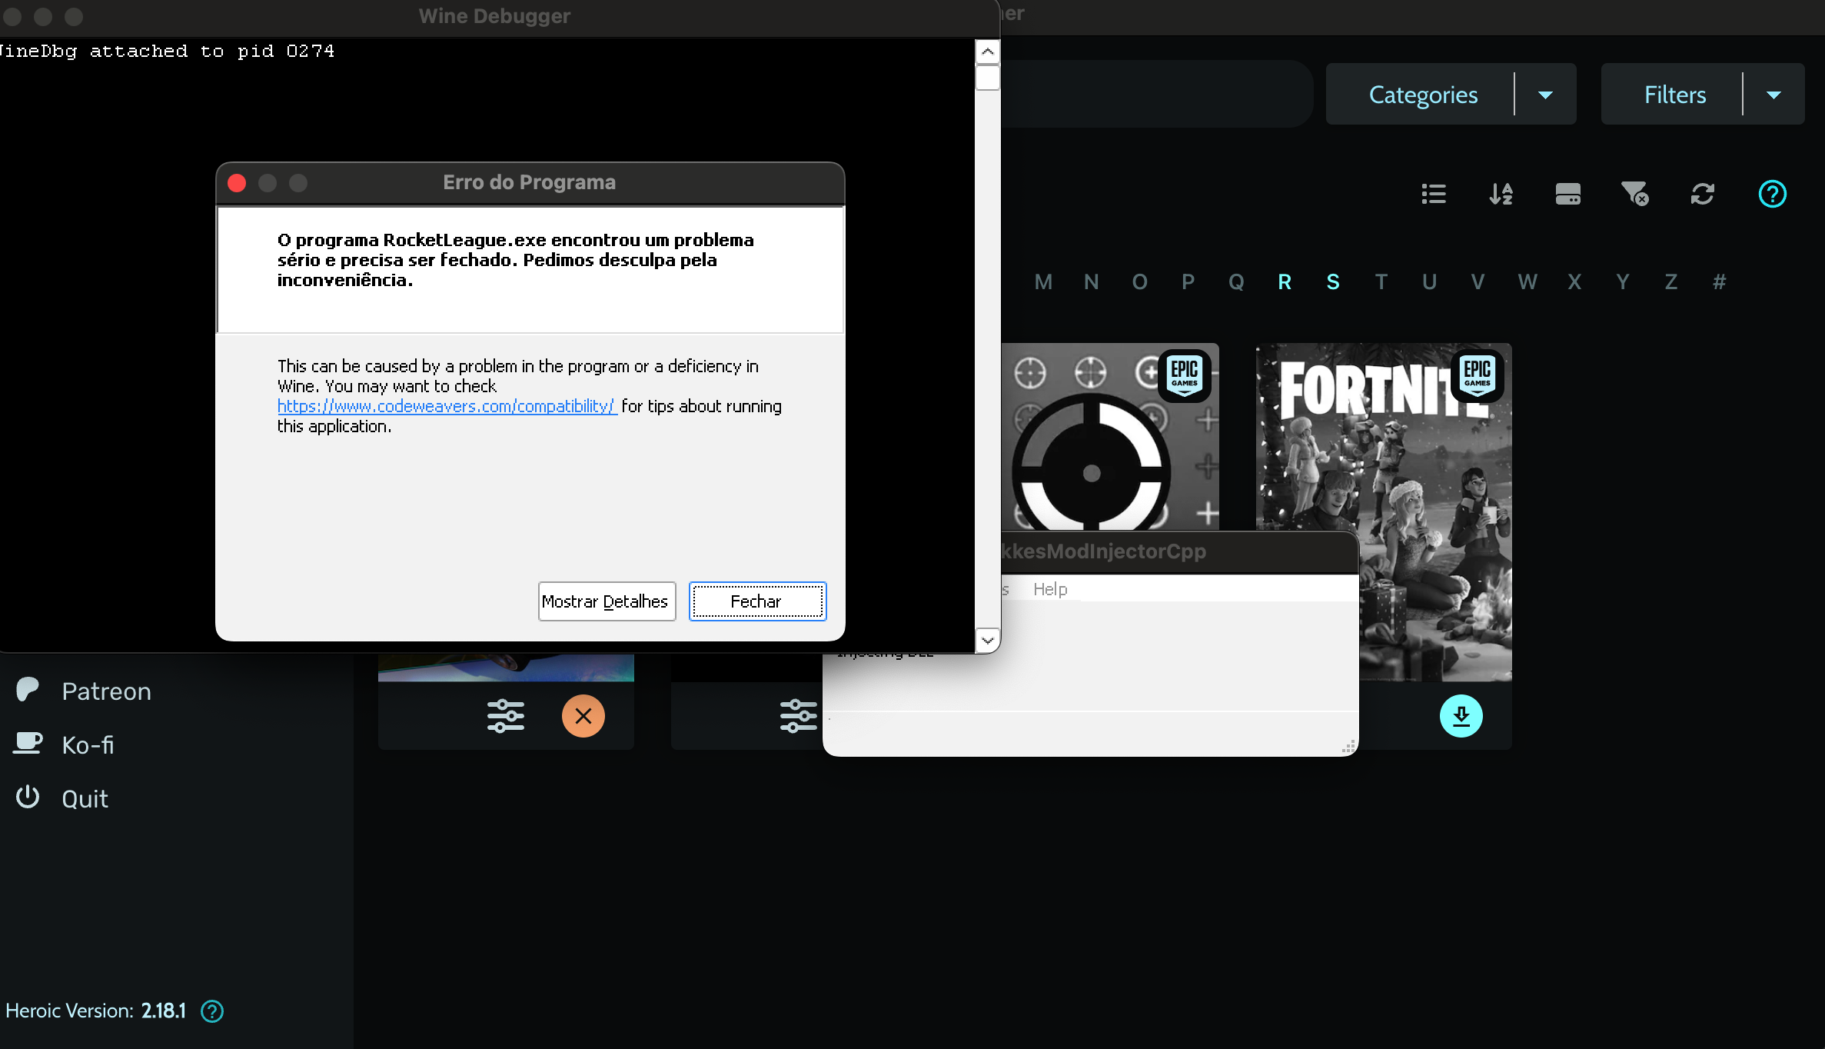Download Fortnite using the install icon
Screen dimensions: 1825x1049
pos(1461,715)
